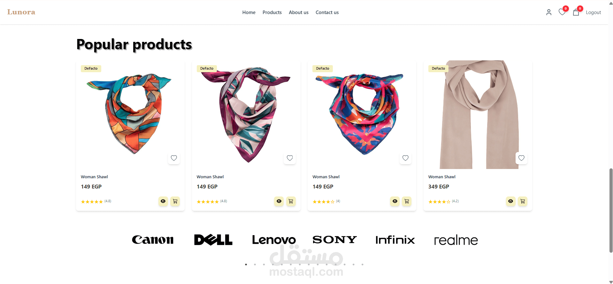Go to the Products menu item
The height and width of the screenshot is (284, 613).
[x=272, y=12]
